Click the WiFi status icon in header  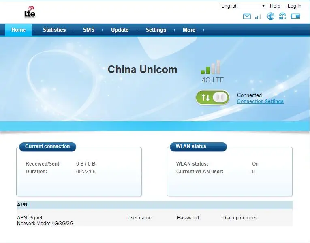(x=282, y=16)
